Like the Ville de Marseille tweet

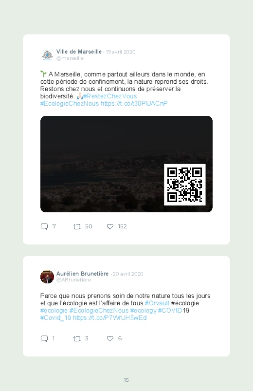(x=110, y=226)
